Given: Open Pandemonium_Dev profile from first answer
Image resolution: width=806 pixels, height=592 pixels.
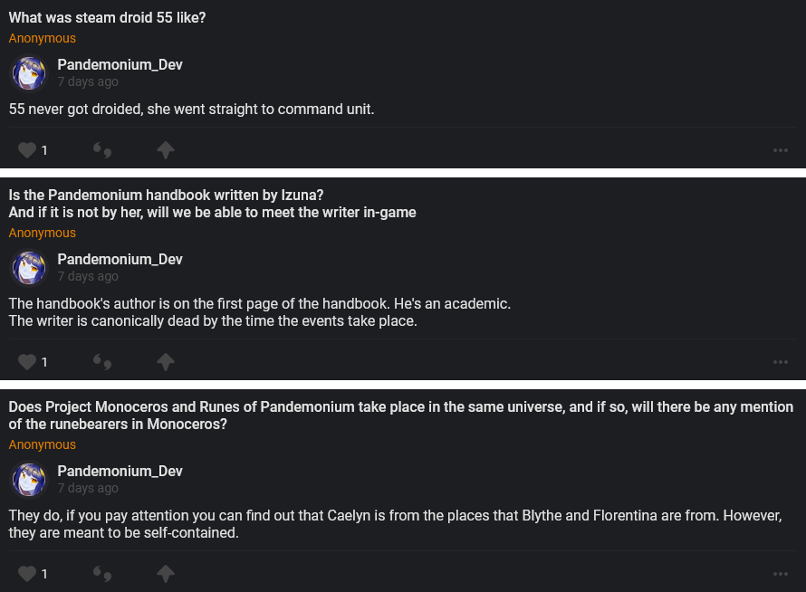Looking at the screenshot, I should (120, 65).
